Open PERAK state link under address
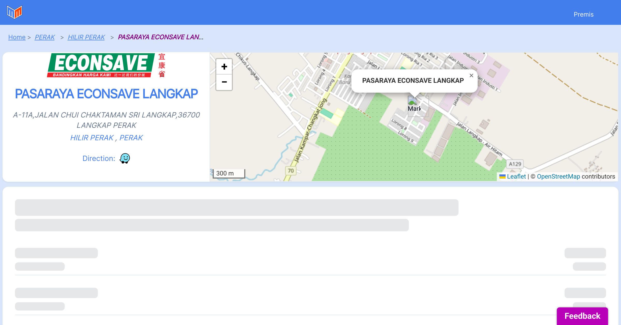The width and height of the screenshot is (621, 325). click(131, 137)
